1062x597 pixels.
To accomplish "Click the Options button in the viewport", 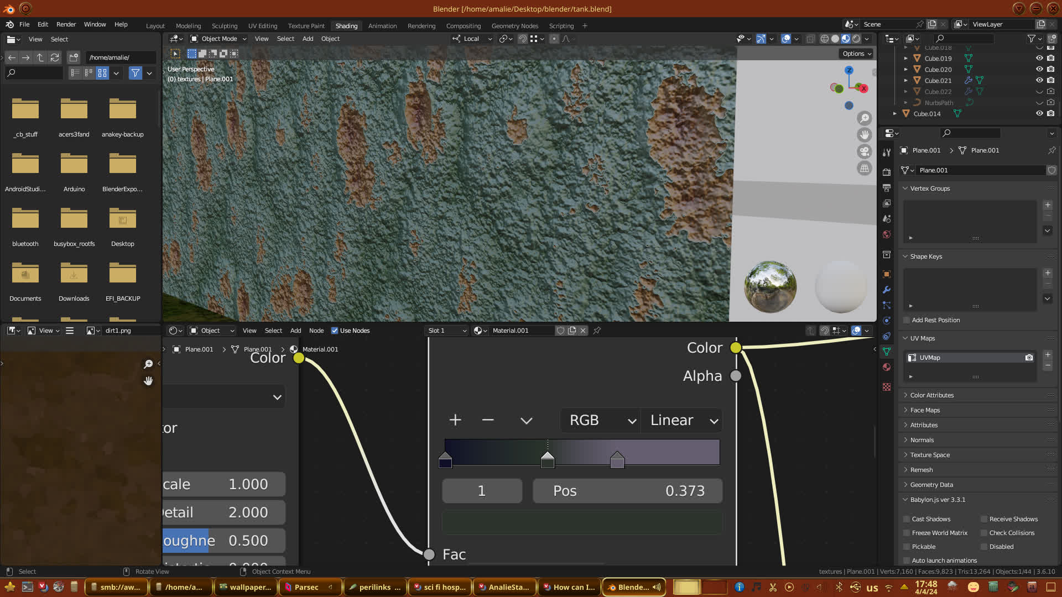I will point(856,54).
